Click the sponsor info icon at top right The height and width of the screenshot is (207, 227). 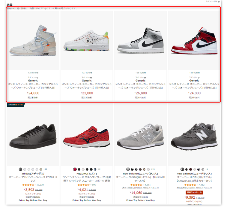coord(219,1)
